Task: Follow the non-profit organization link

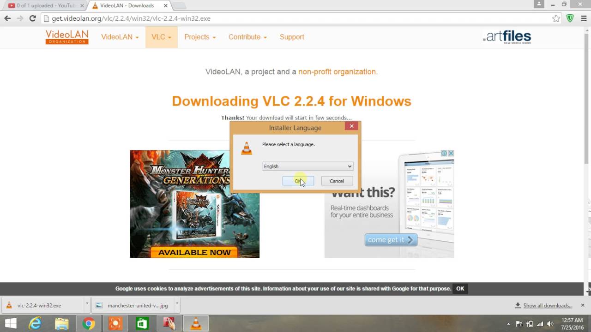Action: pyautogui.click(x=338, y=71)
